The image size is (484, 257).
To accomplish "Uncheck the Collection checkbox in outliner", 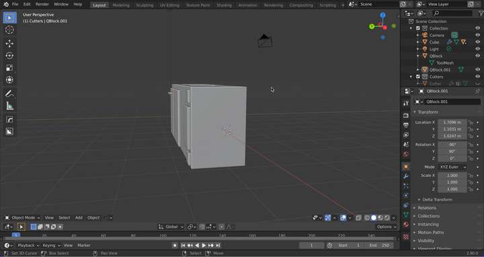I will click(418, 28).
